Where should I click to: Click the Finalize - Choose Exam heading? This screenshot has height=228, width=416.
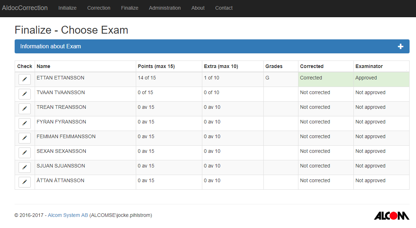[71, 30]
